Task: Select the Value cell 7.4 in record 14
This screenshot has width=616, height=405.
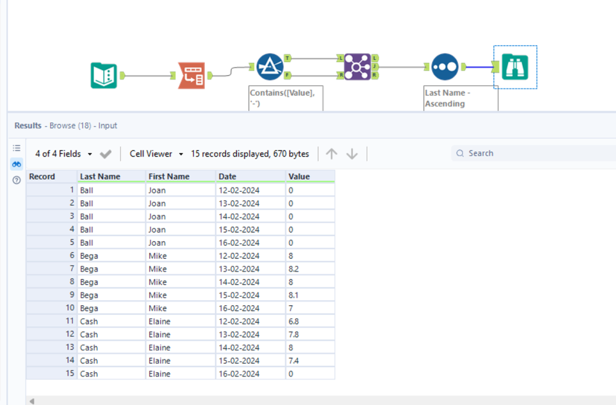Action: coord(310,361)
